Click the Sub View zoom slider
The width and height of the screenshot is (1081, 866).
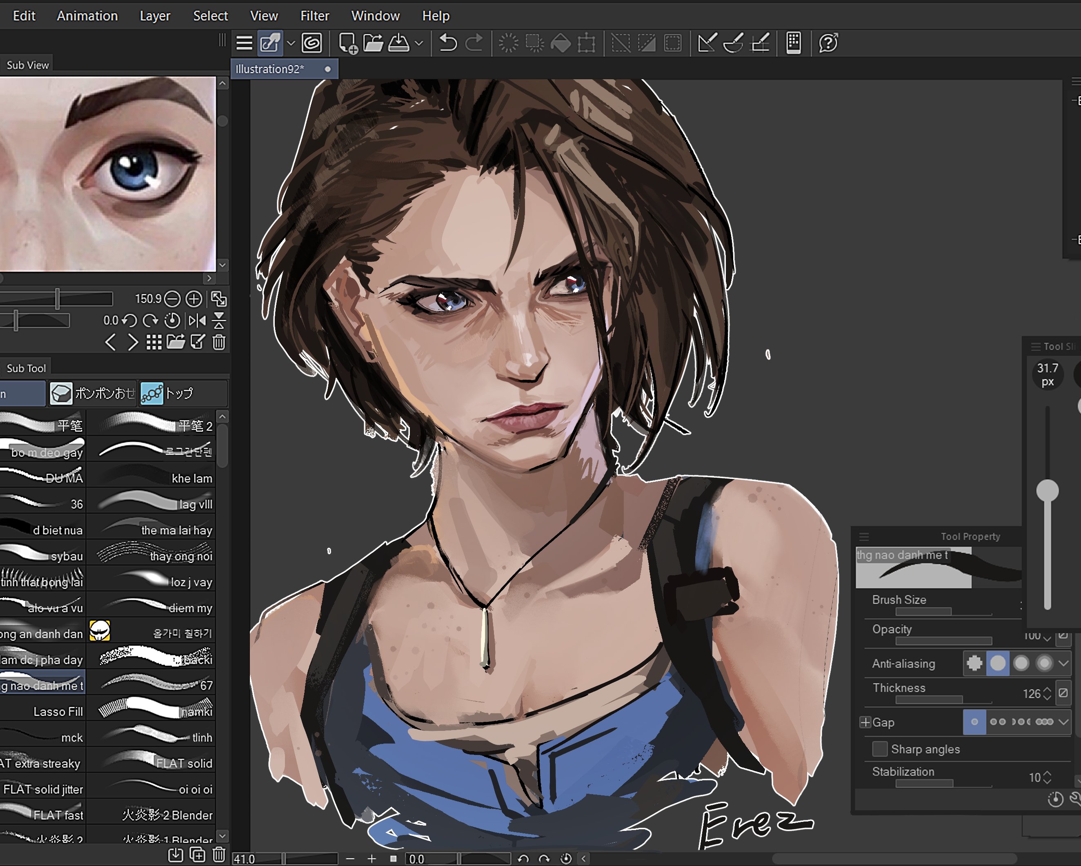(56, 299)
